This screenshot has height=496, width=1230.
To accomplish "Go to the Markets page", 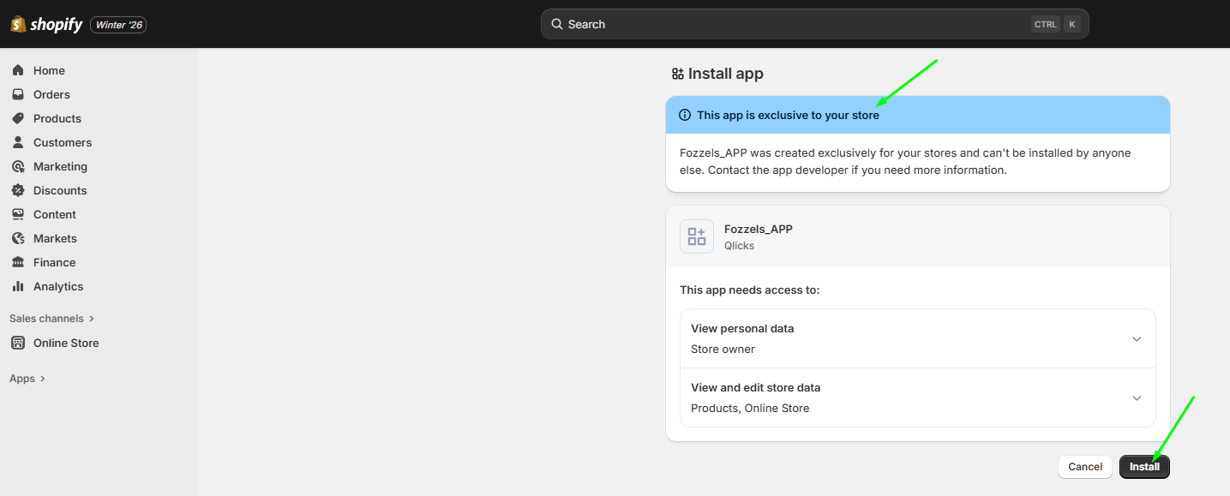I will point(55,238).
